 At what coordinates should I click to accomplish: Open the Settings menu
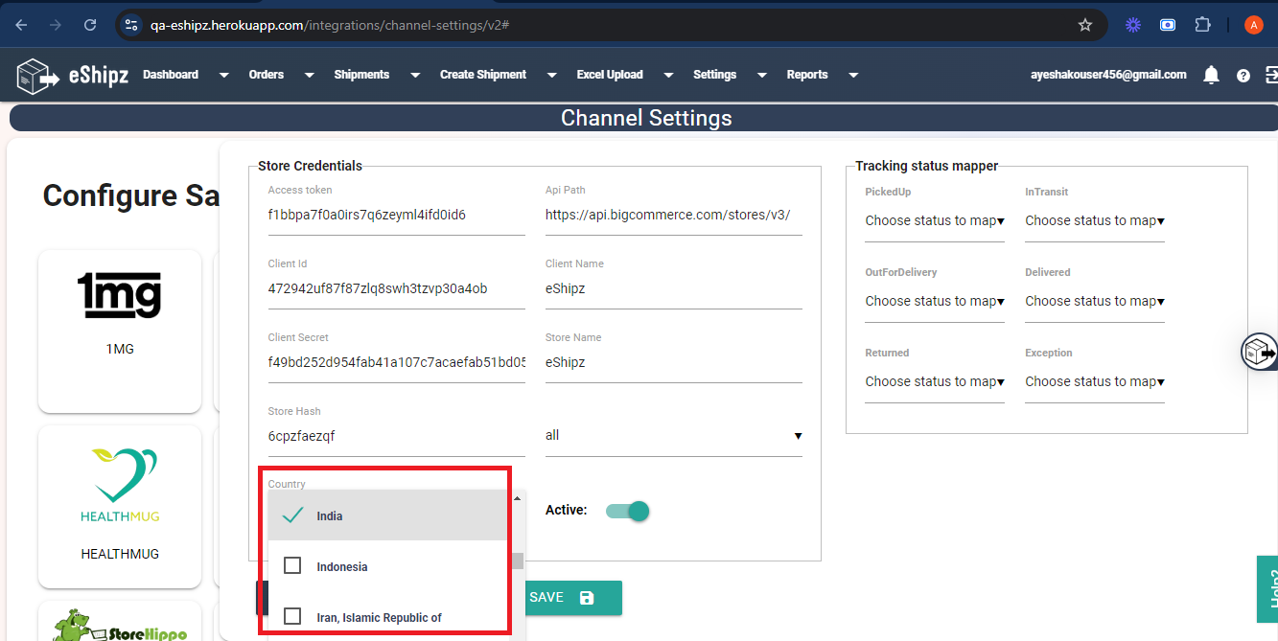[x=715, y=75]
